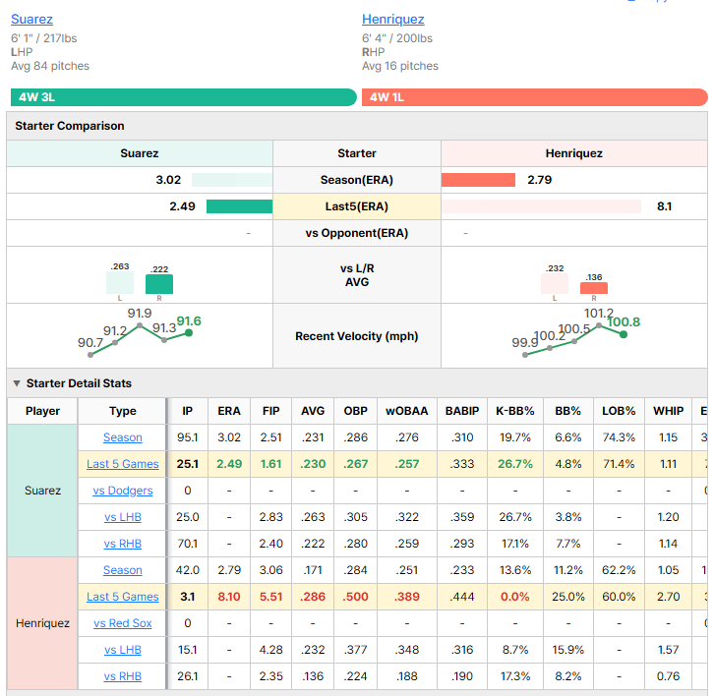This screenshot has width=714, height=696.
Task: Click the OBP column header
Action: (355, 411)
